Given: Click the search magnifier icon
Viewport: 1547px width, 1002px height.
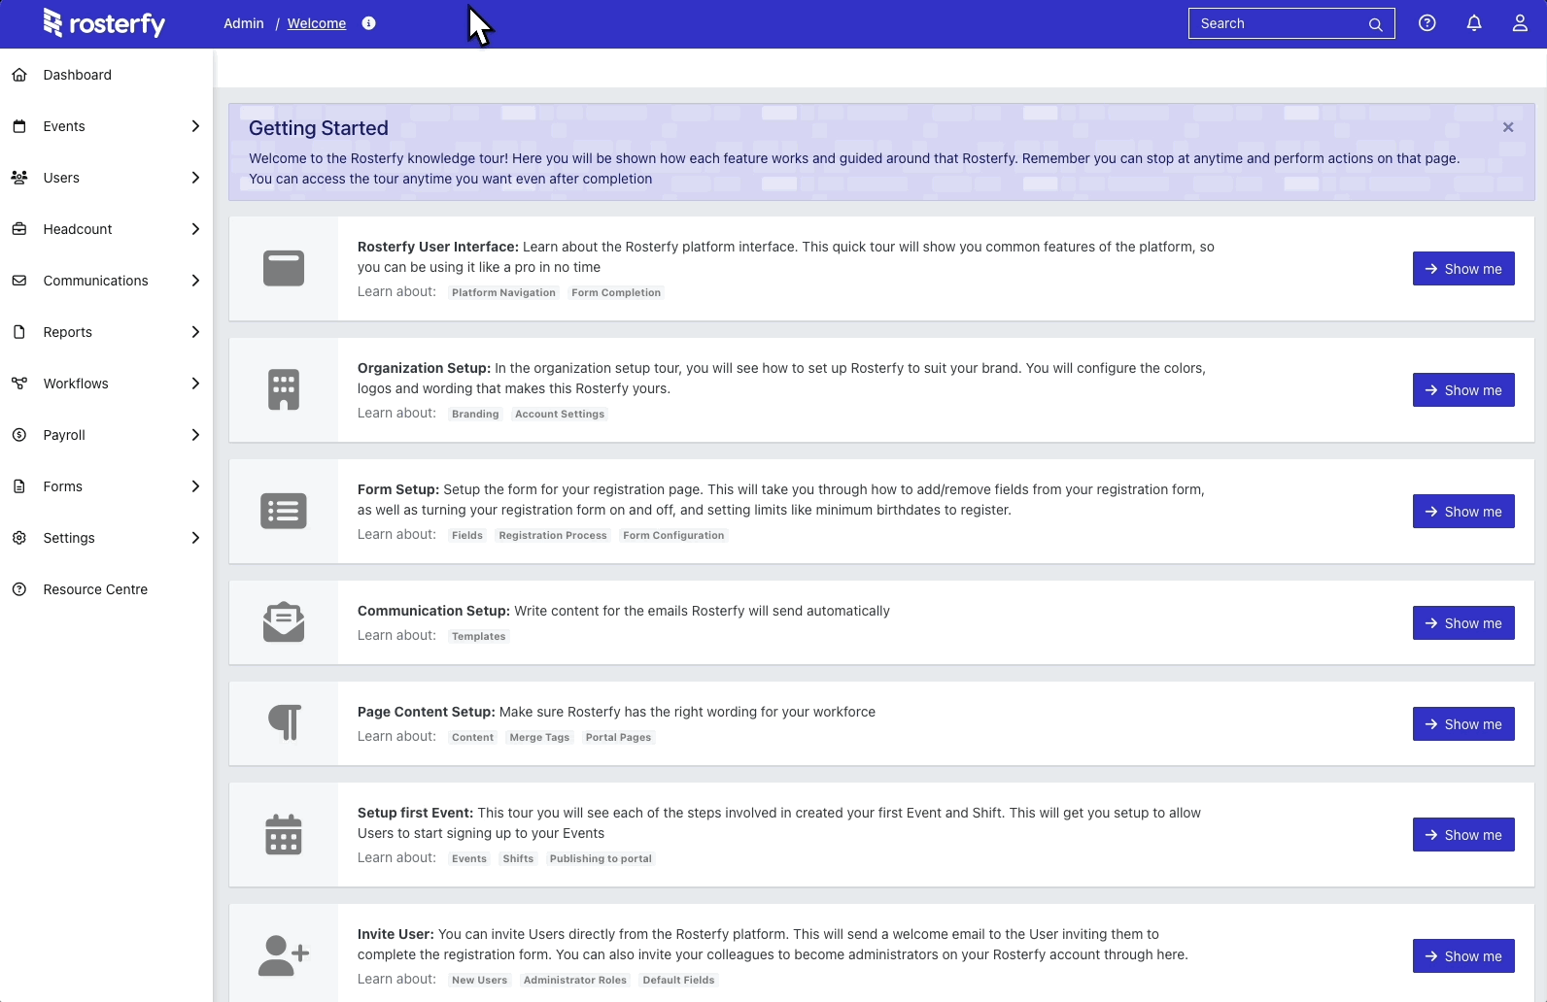Looking at the screenshot, I should (1375, 24).
